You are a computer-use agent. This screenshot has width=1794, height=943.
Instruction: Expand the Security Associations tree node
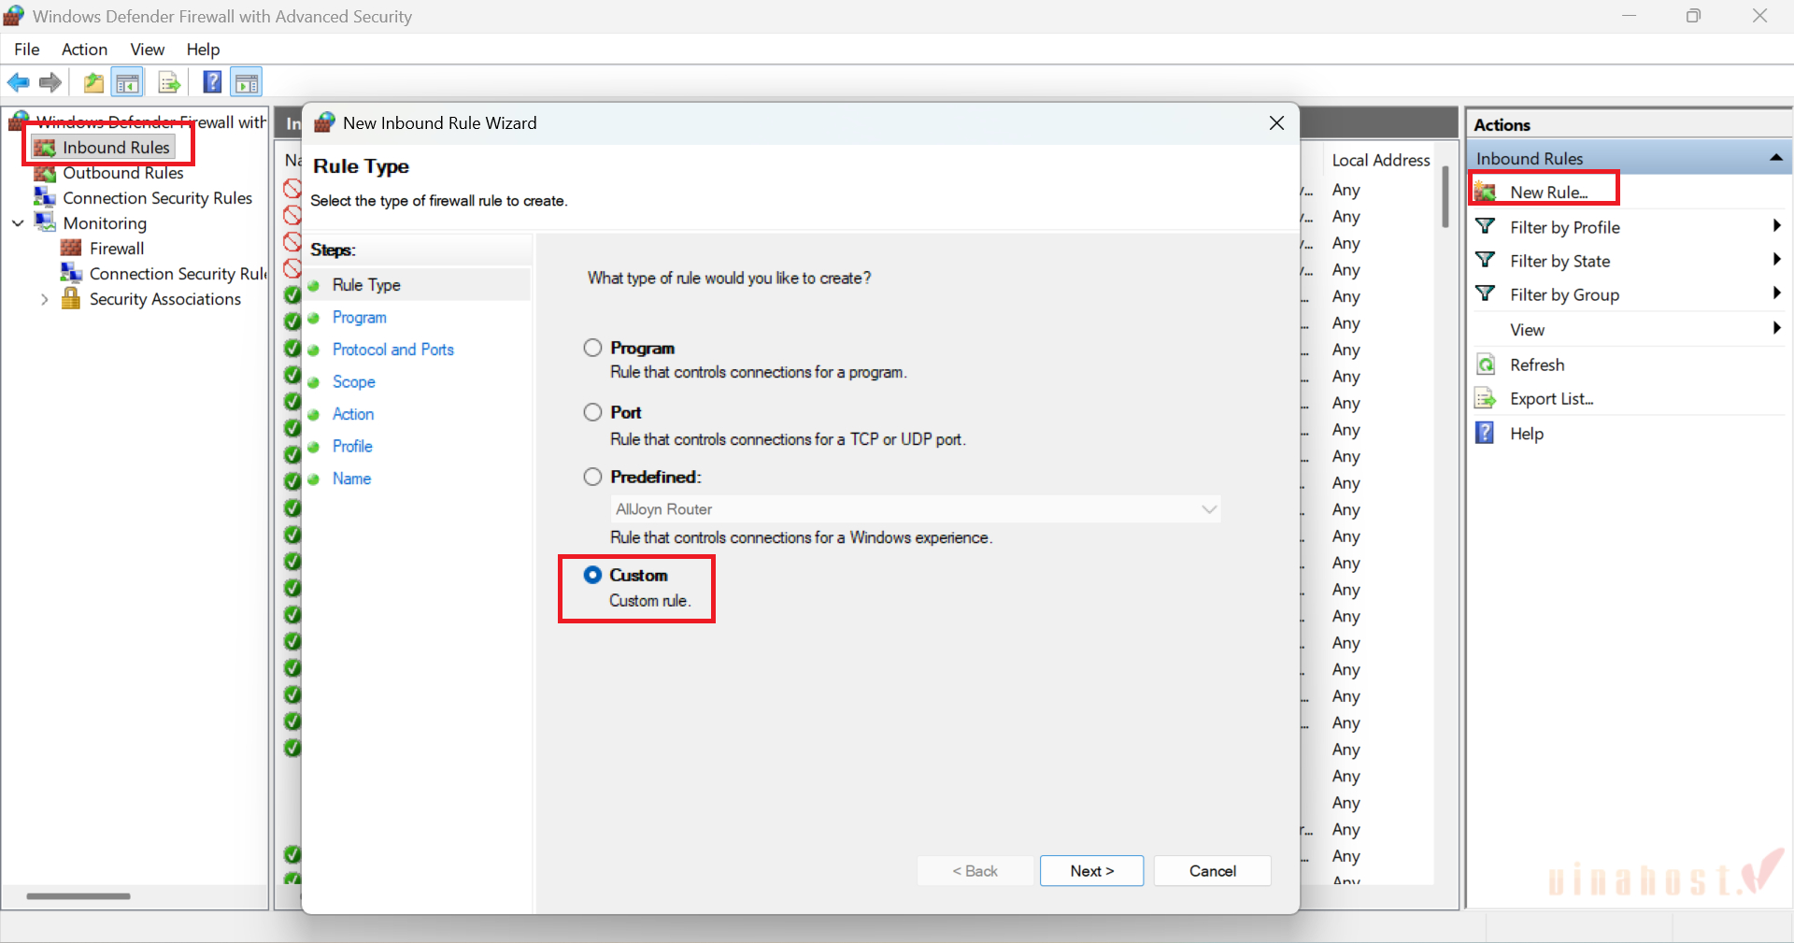[x=44, y=299]
